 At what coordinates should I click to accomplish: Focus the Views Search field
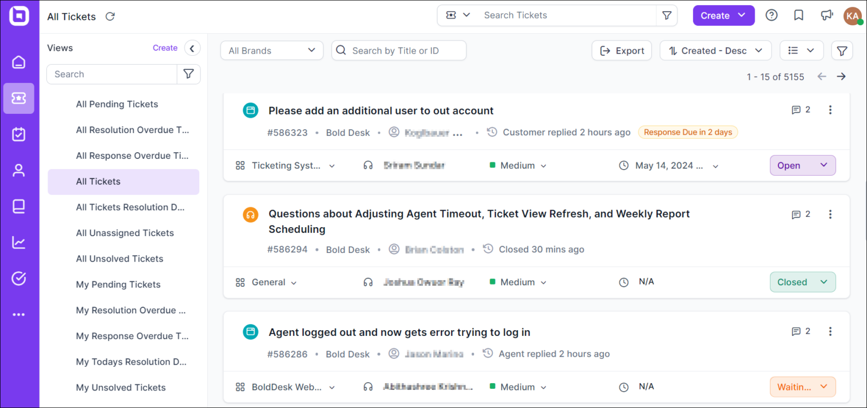coord(112,74)
